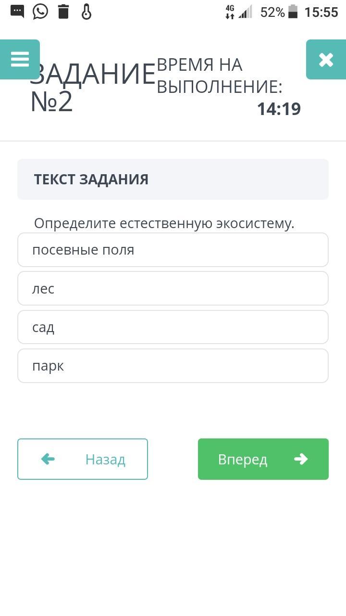Tap the 4G signal indicator
Viewport: 346px width, 616px height.
pyautogui.click(x=230, y=12)
